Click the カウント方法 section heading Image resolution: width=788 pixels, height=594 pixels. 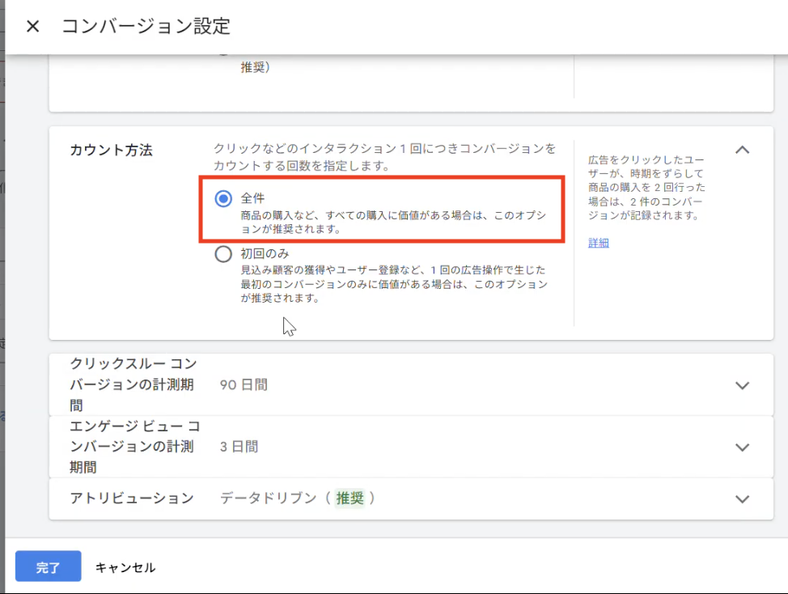point(111,151)
